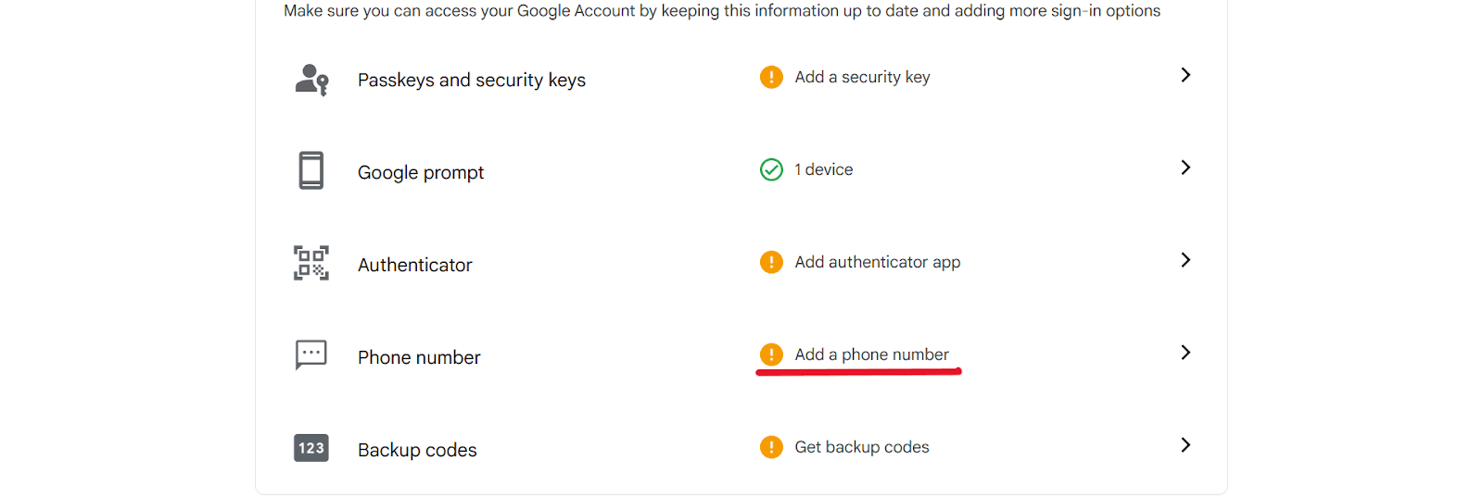Click the orange warning icon beside Get backup codes
This screenshot has height=498, width=1483.
click(771, 447)
